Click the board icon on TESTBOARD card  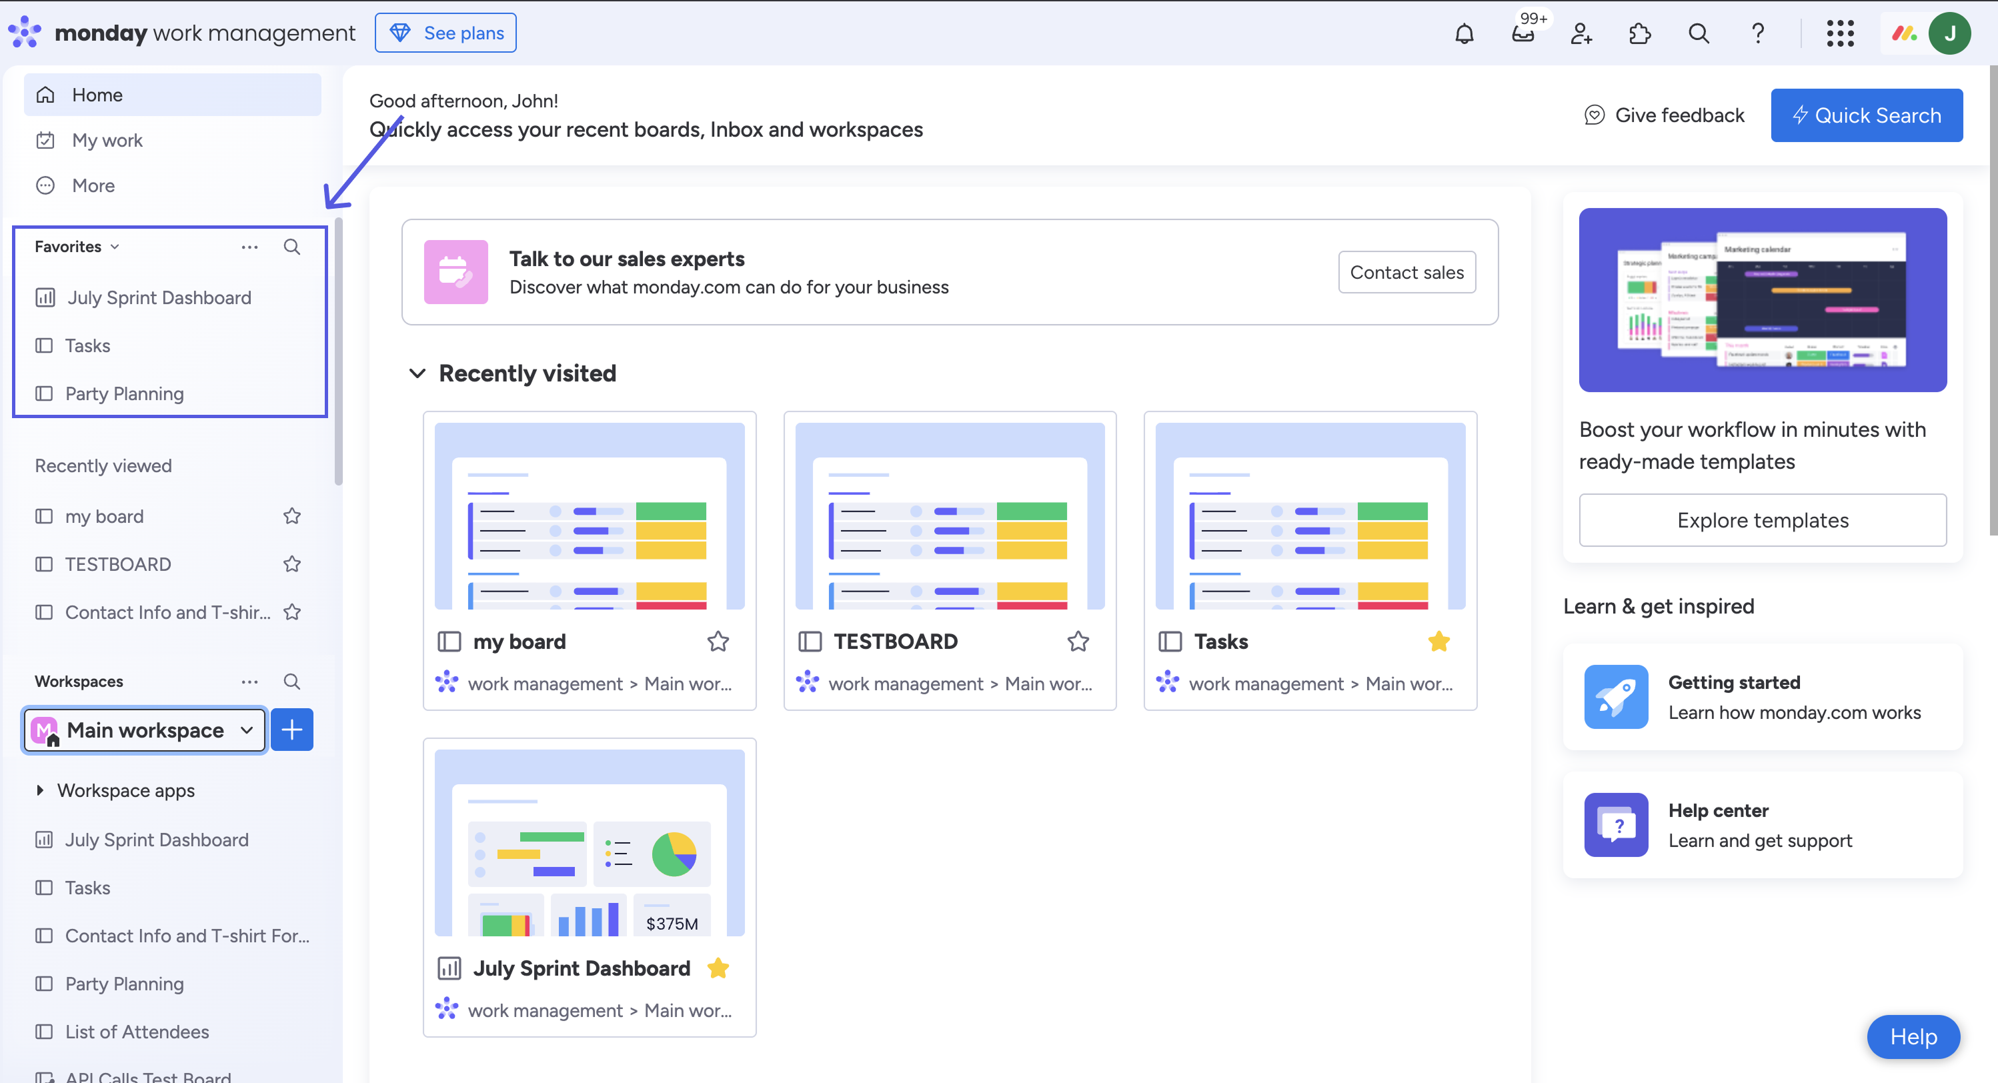[x=810, y=642]
